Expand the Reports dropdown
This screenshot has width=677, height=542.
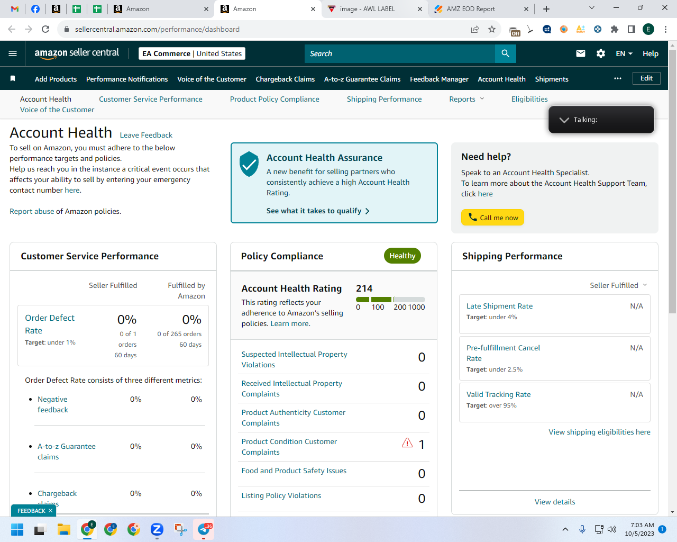tap(466, 99)
